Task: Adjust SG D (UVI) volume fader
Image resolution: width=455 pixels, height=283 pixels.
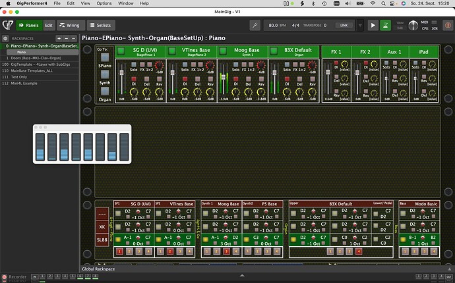Action: pos(121,72)
